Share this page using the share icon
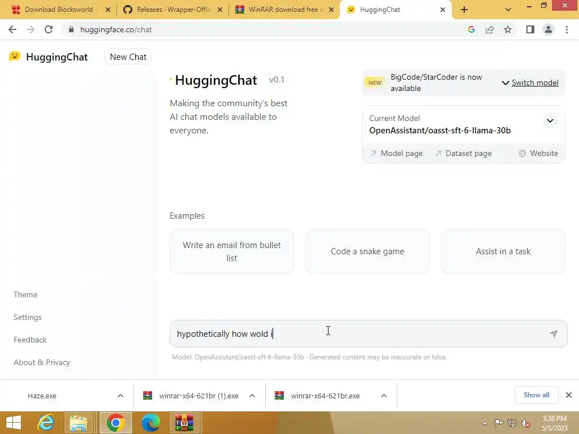Image resolution: width=579 pixels, height=434 pixels. (x=490, y=29)
